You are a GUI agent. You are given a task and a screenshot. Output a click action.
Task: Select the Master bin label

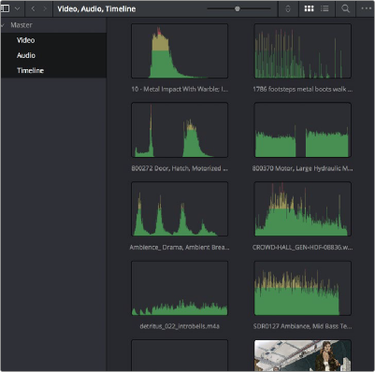(22, 25)
